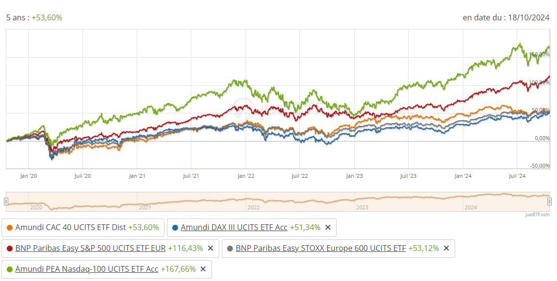Click the -50,00% y-axis label
The image size is (557, 281).
(540, 166)
